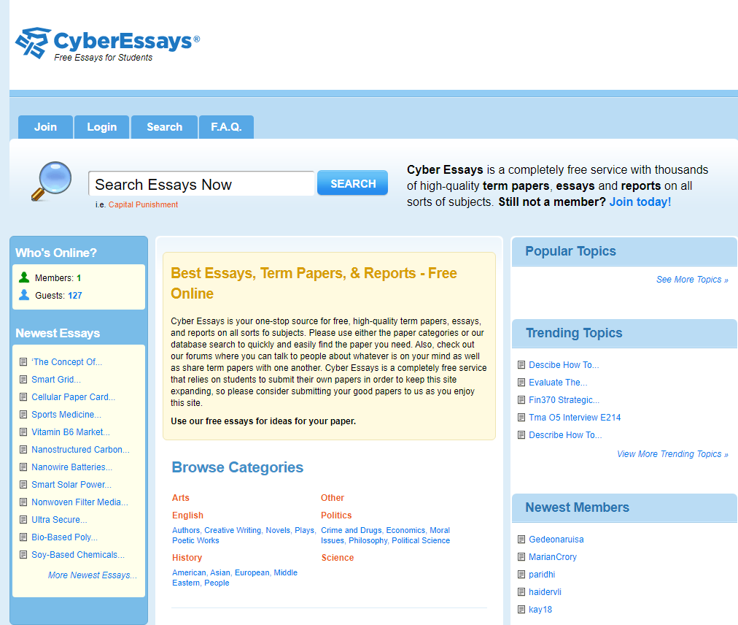
Task: Click document icon beside haidervli
Action: [521, 592]
